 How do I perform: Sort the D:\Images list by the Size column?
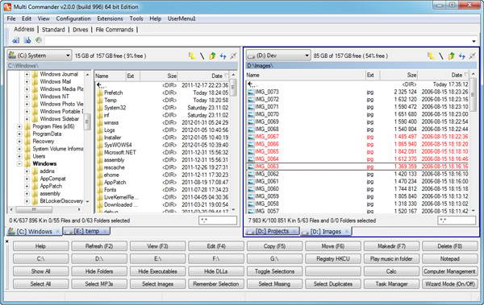click(398, 75)
